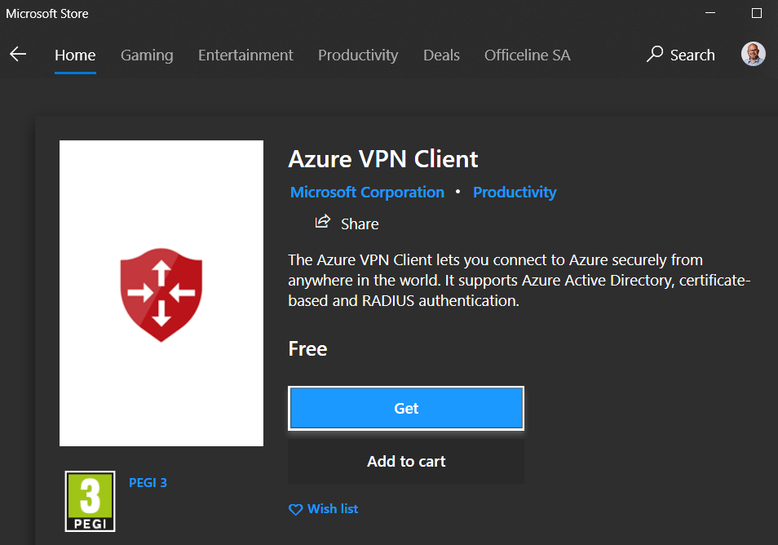
Task: Switch to the Home tab
Action: click(75, 55)
